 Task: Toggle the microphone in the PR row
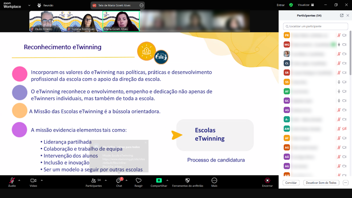tap(339, 35)
